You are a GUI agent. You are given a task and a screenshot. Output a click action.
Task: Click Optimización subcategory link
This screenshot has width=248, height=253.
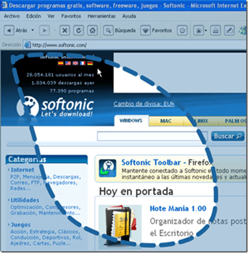point(26,207)
